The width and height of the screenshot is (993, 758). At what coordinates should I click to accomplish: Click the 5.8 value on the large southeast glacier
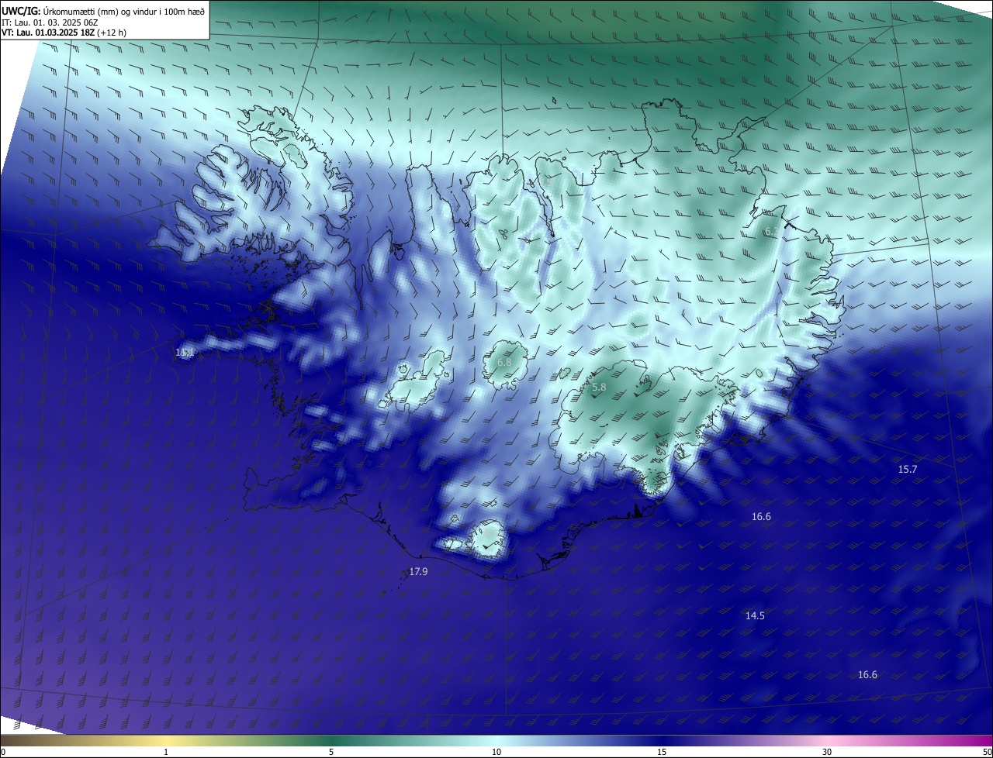(x=599, y=387)
